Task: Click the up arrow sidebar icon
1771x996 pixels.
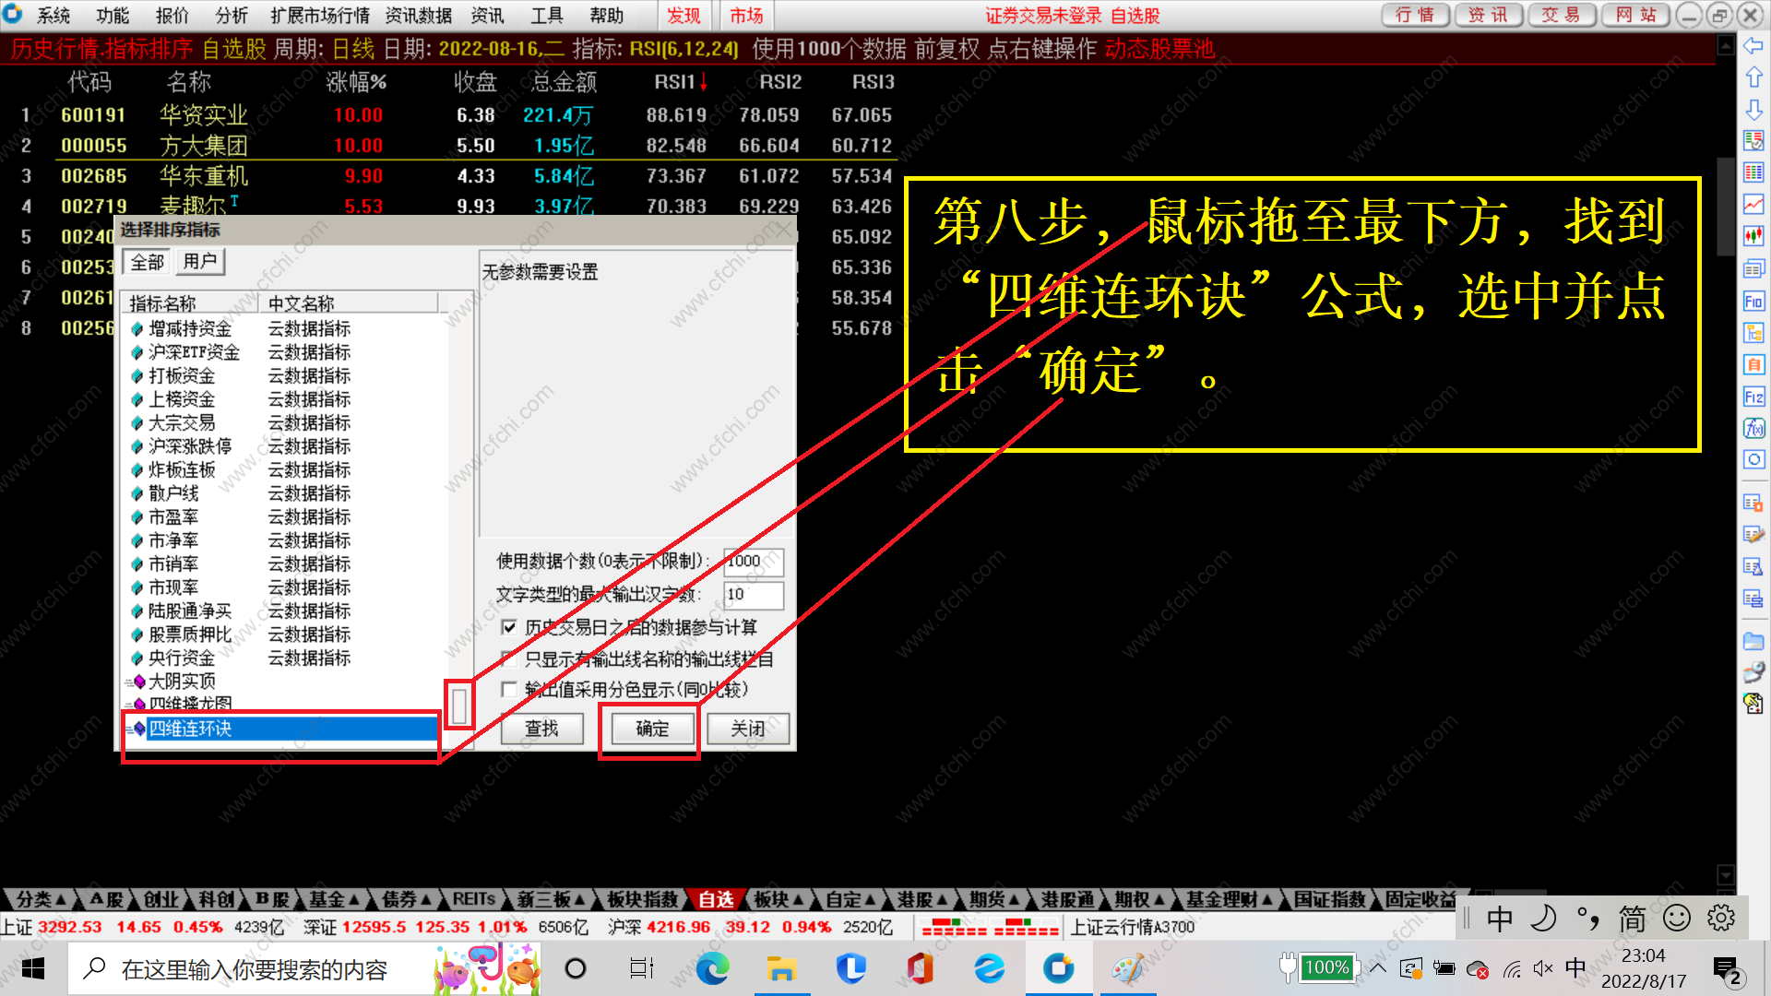Action: [x=1753, y=77]
